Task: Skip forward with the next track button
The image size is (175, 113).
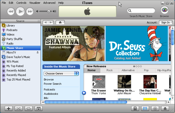Action: pos(30,11)
